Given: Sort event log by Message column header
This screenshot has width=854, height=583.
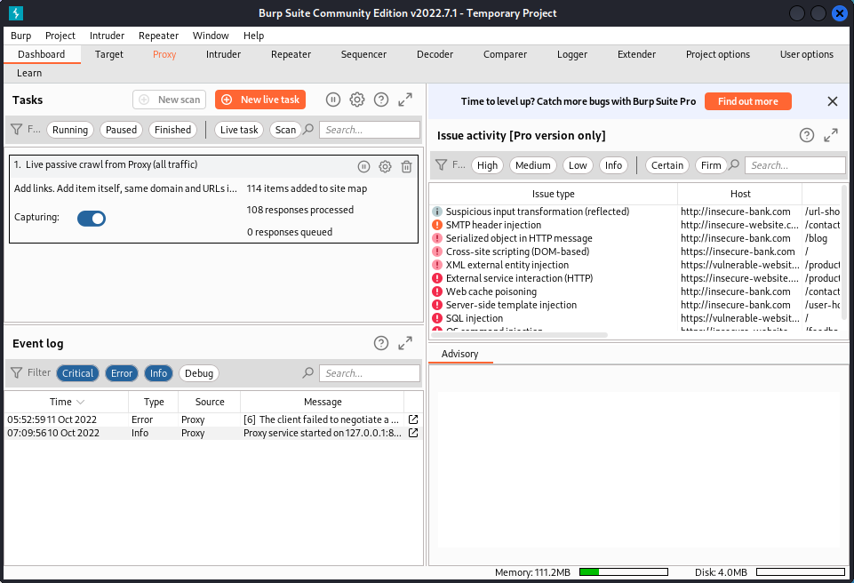Looking at the screenshot, I should 323,402.
